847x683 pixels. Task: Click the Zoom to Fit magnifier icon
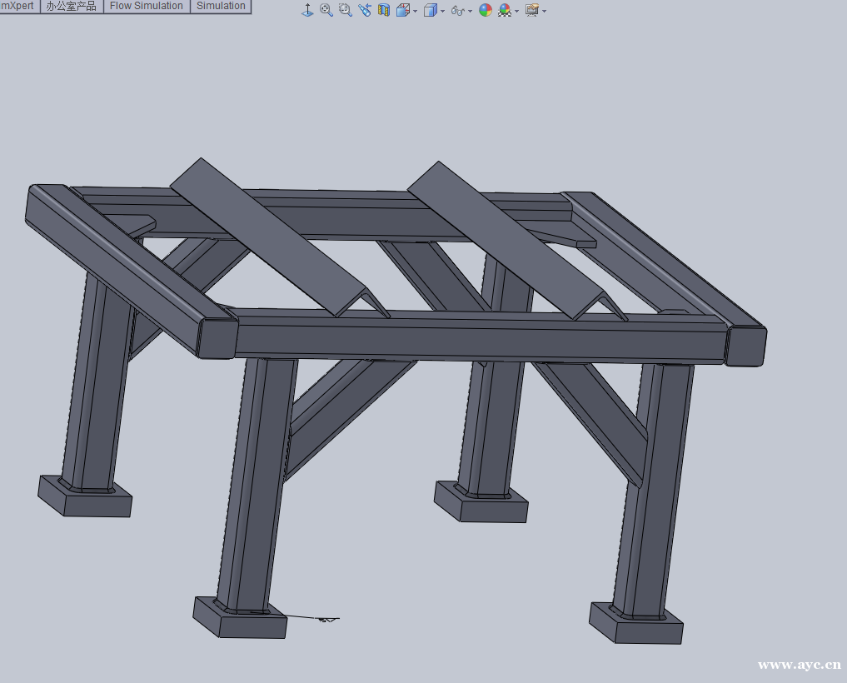point(326,11)
